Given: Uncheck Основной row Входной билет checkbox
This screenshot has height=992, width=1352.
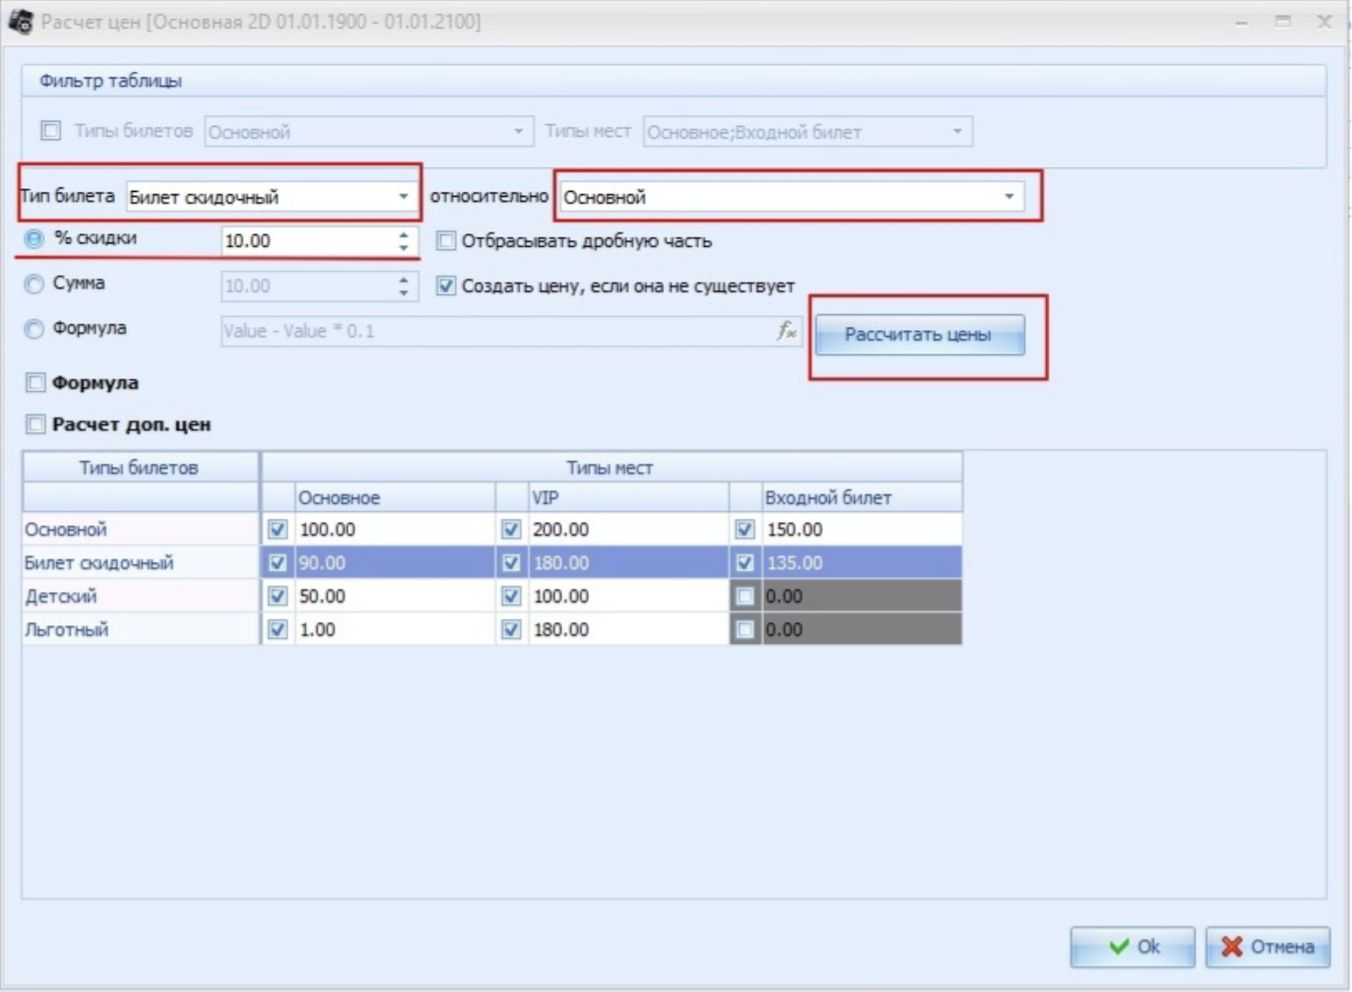Looking at the screenshot, I should pos(744,529).
